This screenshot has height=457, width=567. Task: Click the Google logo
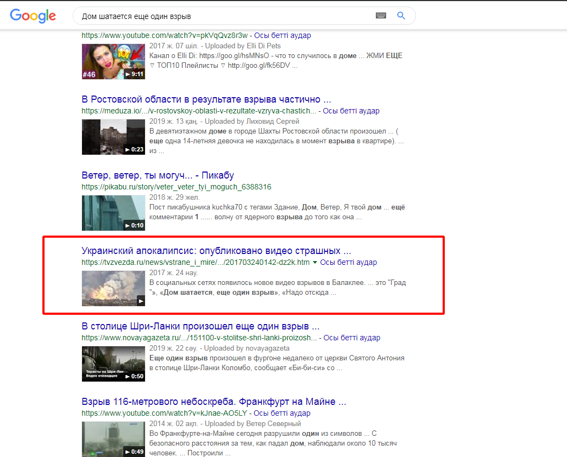pos(33,16)
